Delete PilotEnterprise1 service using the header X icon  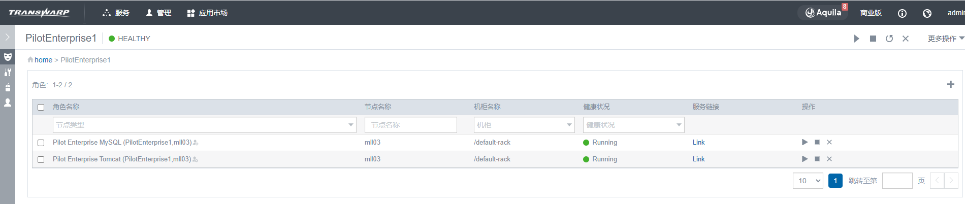point(906,39)
